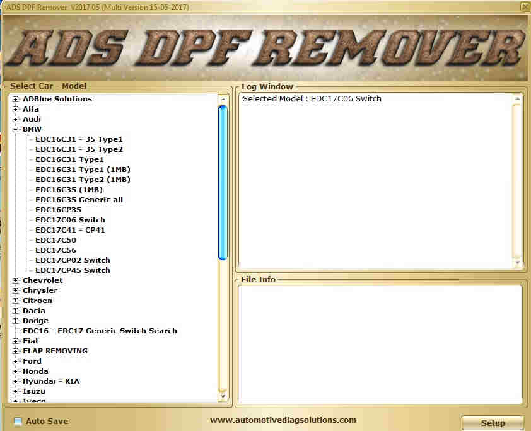The image size is (531, 431).
Task: Expand the Alfa car brand node
Action: (15, 109)
